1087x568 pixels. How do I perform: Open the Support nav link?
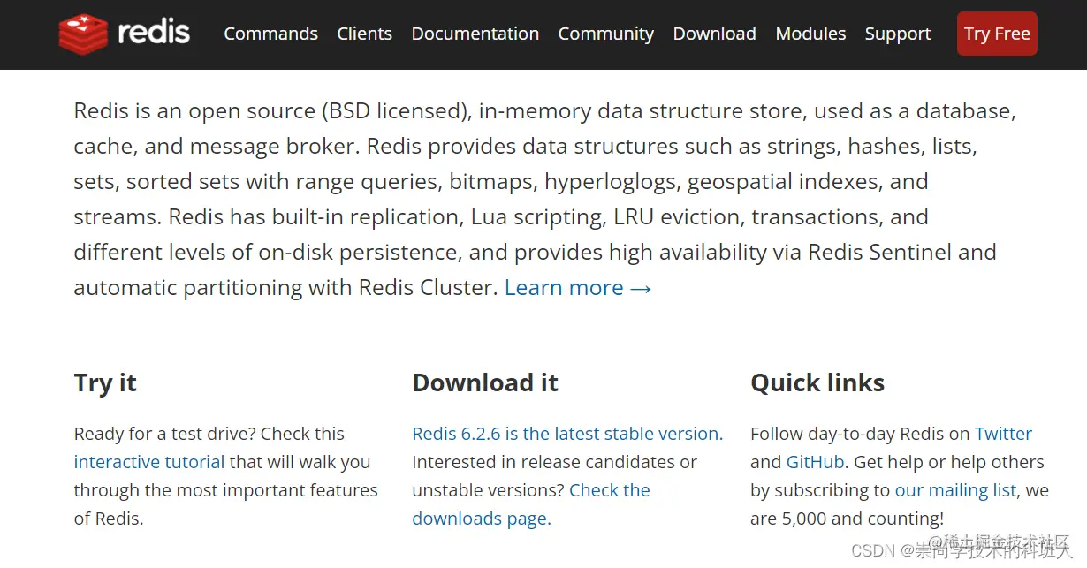[x=897, y=34]
